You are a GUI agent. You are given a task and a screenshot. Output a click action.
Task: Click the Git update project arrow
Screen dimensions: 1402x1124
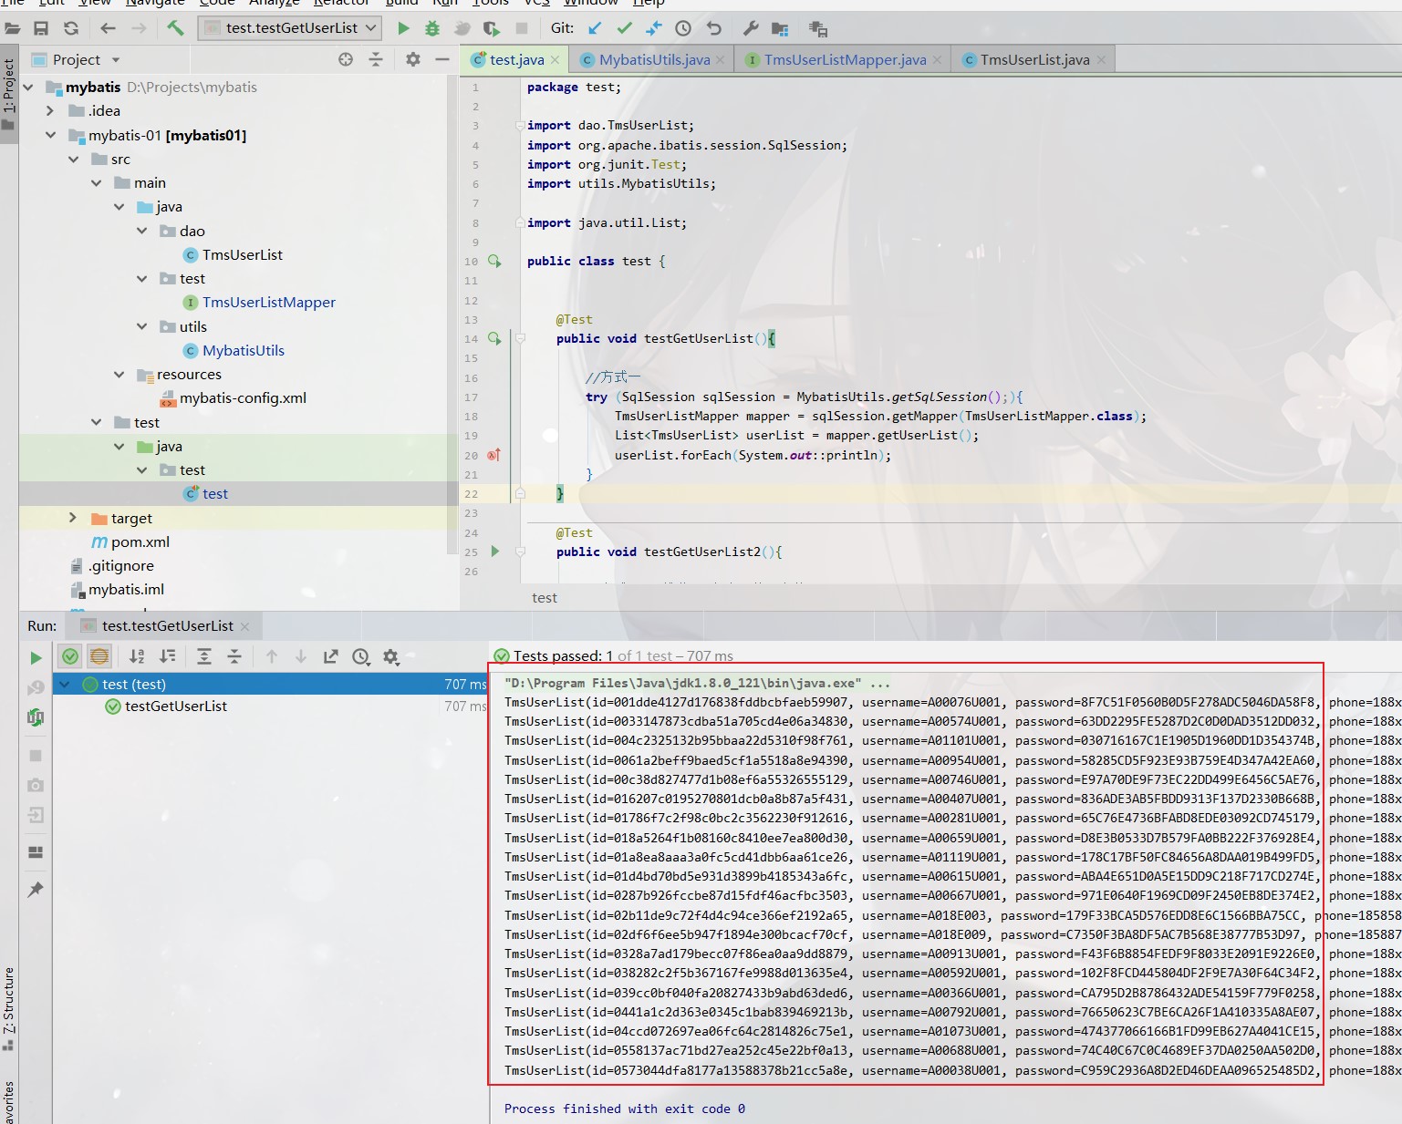pyautogui.click(x=595, y=28)
